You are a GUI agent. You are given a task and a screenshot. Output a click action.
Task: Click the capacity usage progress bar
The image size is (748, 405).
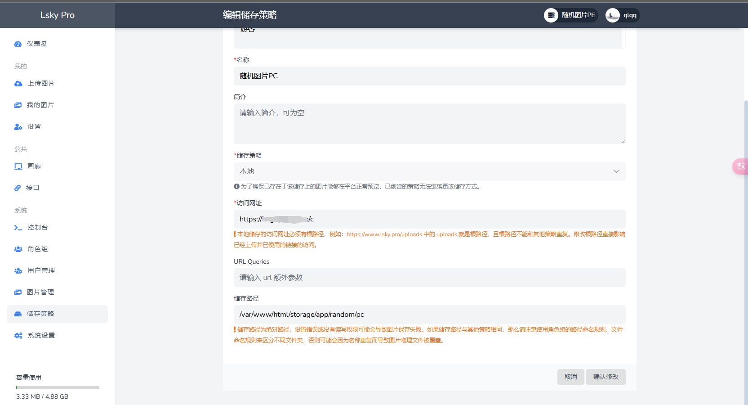click(58, 387)
